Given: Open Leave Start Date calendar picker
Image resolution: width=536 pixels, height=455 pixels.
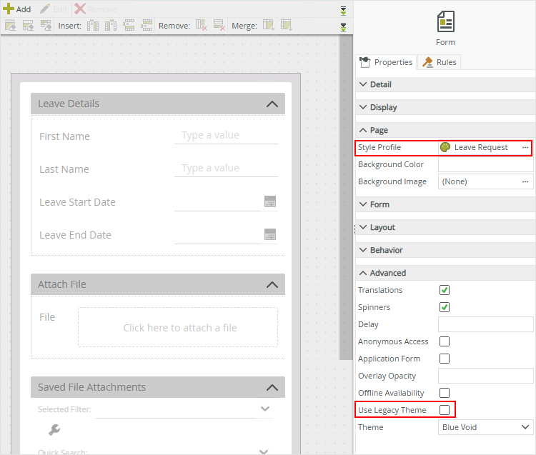Looking at the screenshot, I should click(x=270, y=201).
